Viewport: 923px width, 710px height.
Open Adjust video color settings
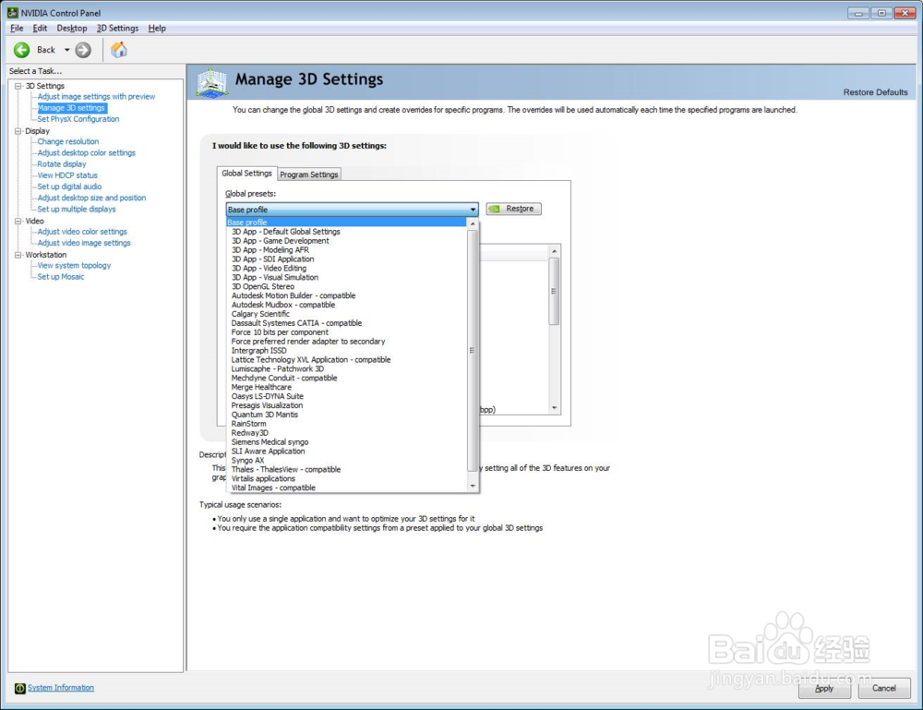[x=82, y=232]
